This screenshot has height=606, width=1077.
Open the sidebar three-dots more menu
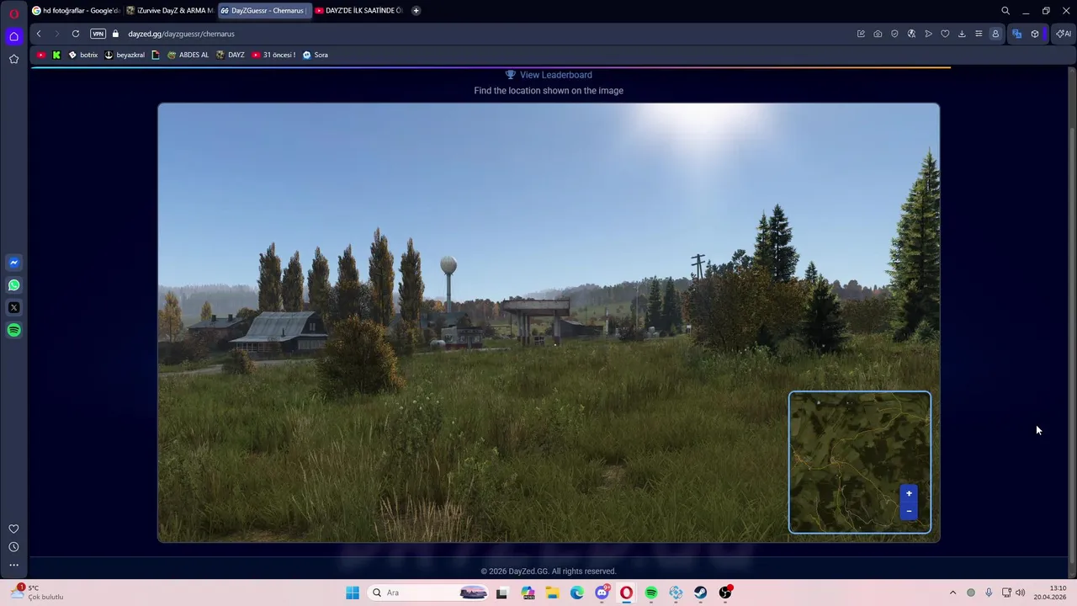[13, 566]
